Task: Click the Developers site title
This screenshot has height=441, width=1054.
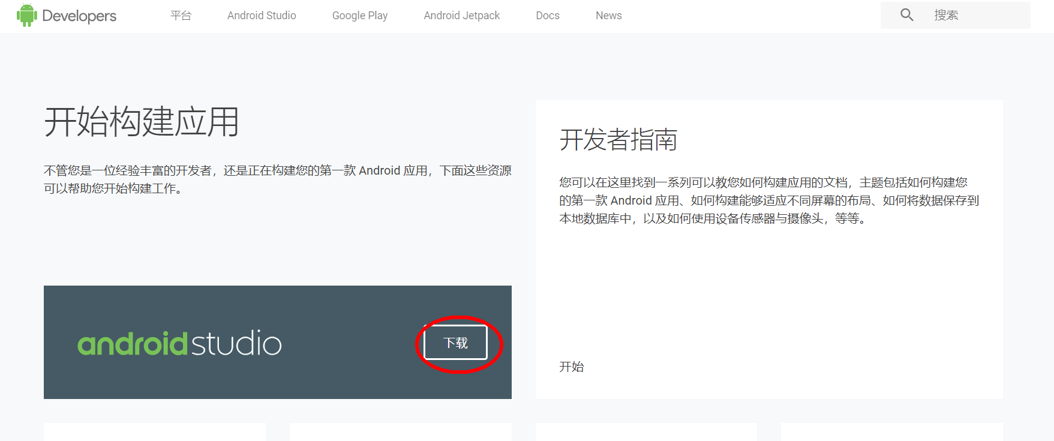Action: (x=79, y=16)
